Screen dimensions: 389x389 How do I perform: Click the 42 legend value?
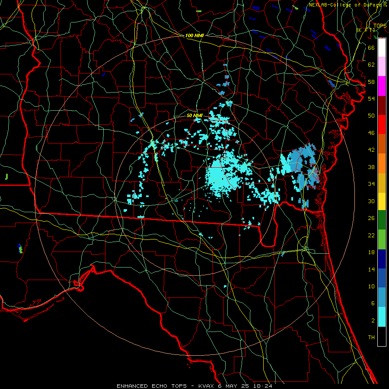371,150
